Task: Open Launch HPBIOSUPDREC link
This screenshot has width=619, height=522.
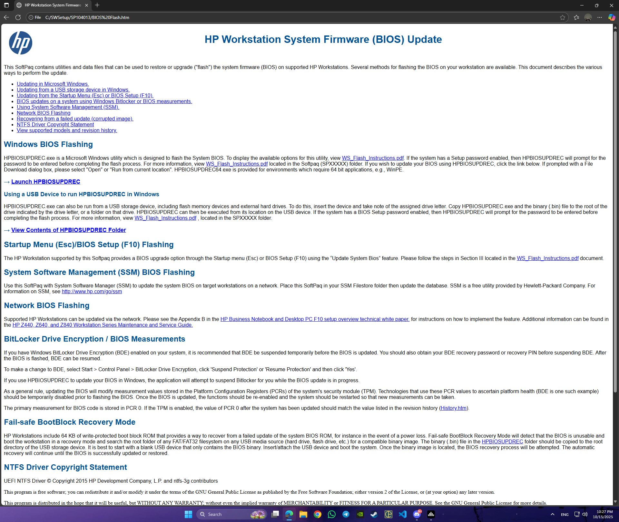Action: (x=45, y=182)
